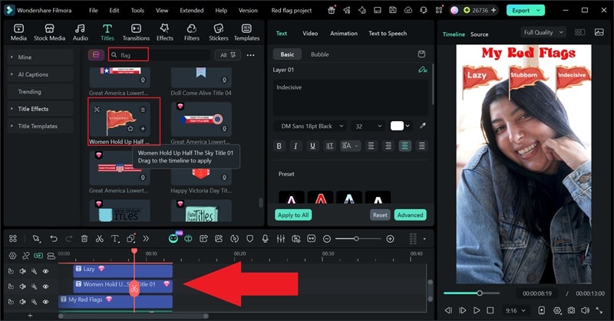Take a snapshot with the camera icon

pyautogui.click(x=571, y=310)
